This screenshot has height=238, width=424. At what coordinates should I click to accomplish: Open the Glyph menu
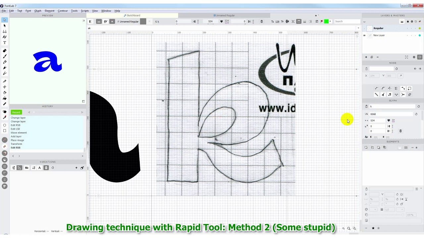click(x=38, y=11)
